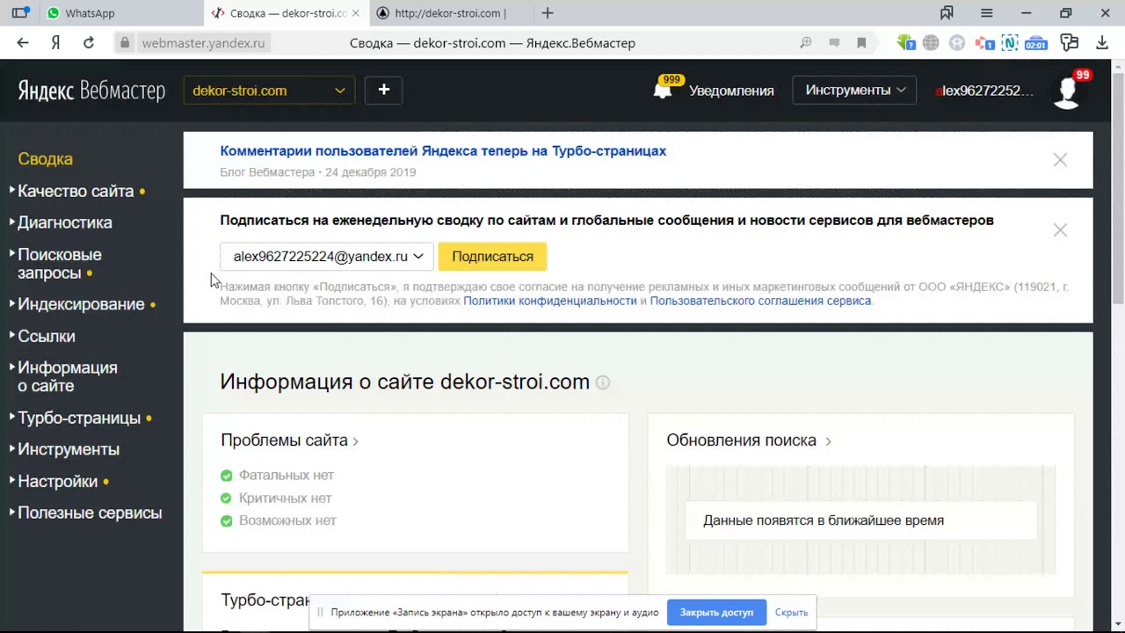
Task: Click the notifications bell icon
Action: click(x=664, y=90)
